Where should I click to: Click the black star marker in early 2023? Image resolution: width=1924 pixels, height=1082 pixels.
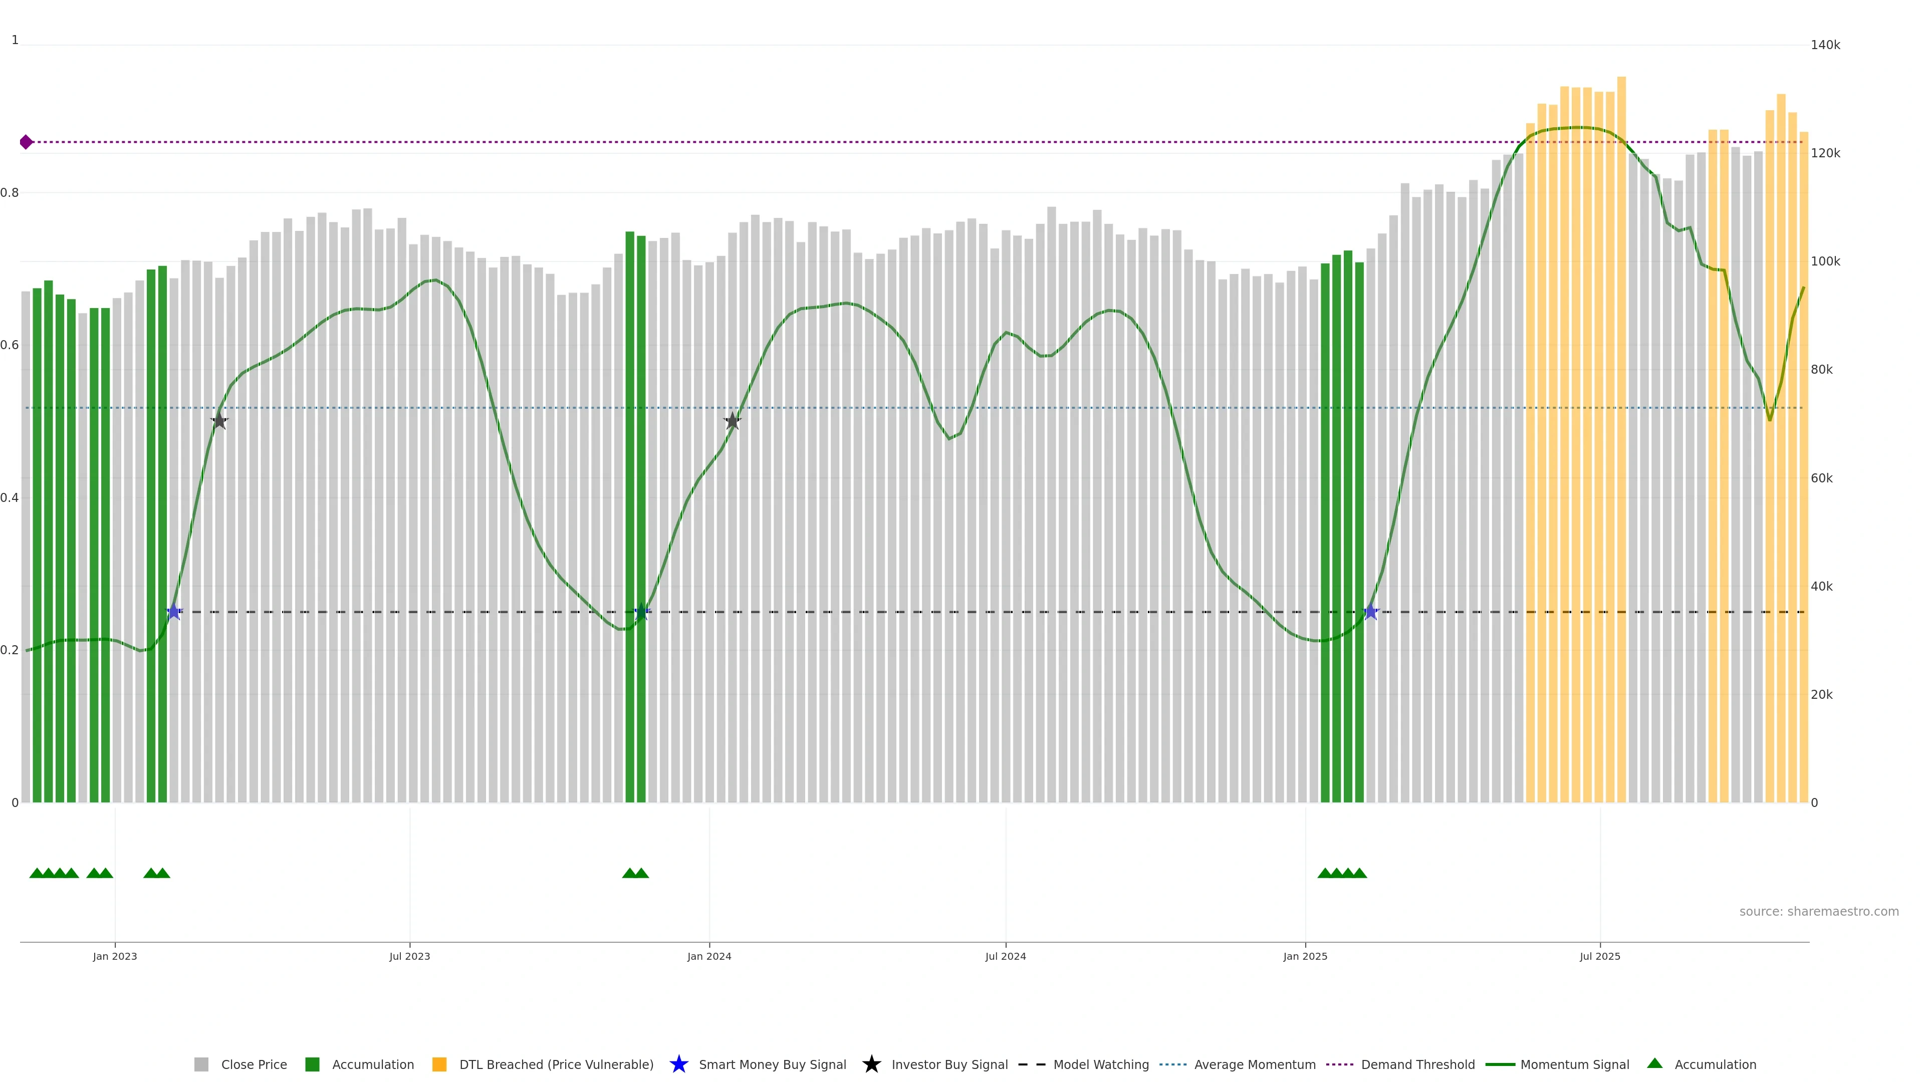tap(219, 421)
